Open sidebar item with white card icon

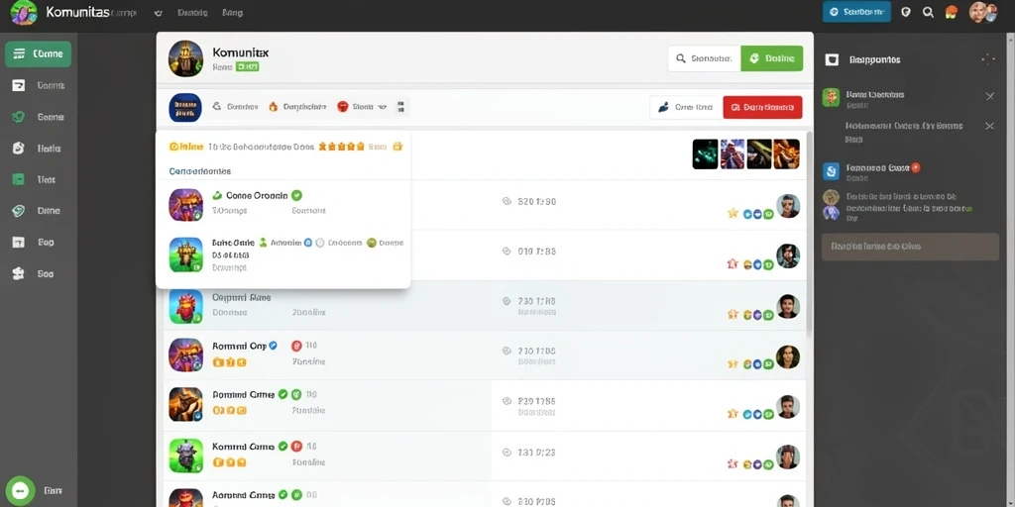point(38,85)
